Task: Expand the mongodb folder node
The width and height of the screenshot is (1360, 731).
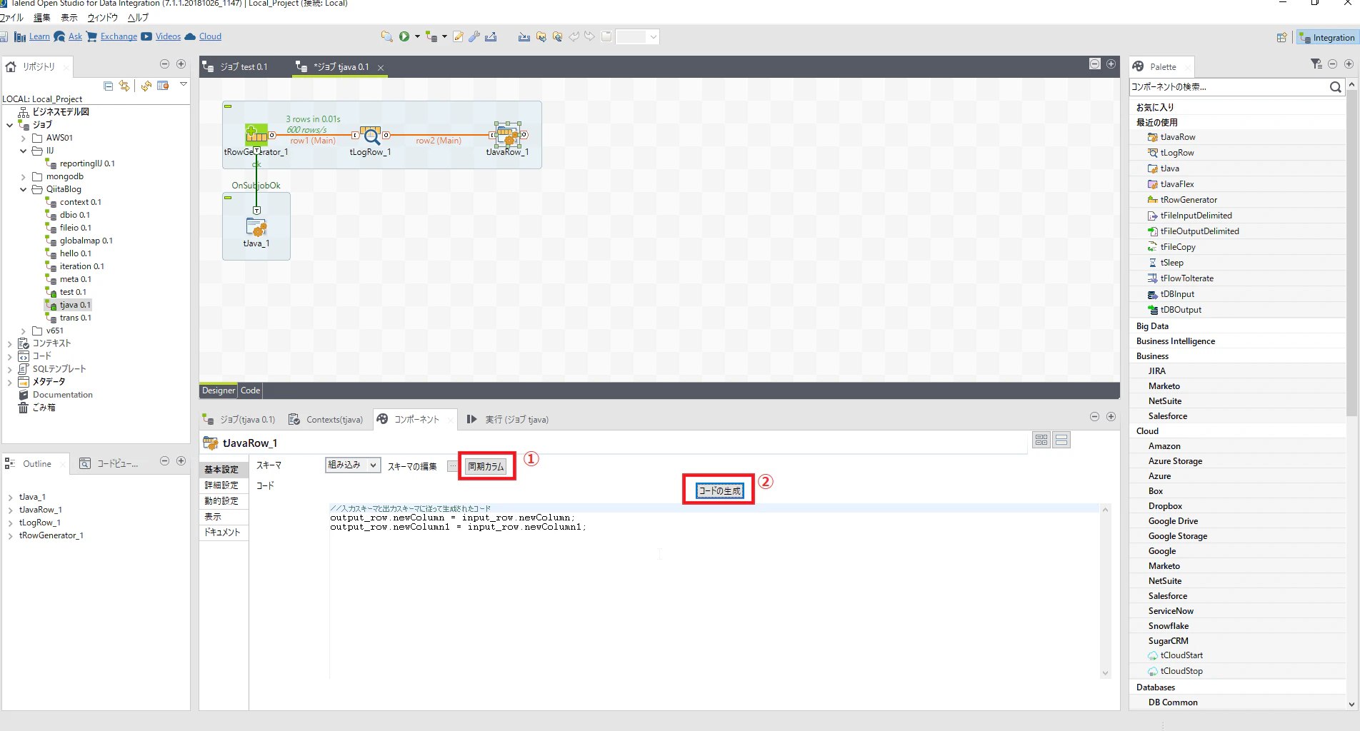Action: click(24, 176)
